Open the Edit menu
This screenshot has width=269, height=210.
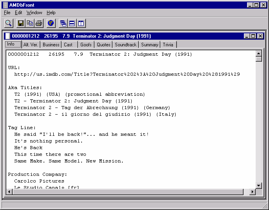[18, 13]
